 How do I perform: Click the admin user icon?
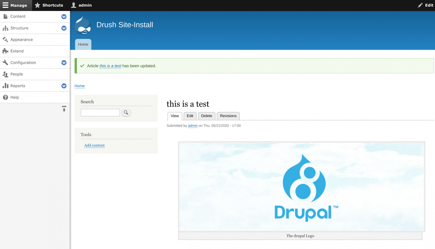[x=74, y=5]
